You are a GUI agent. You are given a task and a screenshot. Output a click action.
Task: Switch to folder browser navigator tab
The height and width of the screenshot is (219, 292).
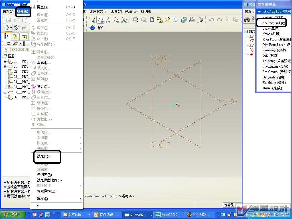point(15,36)
